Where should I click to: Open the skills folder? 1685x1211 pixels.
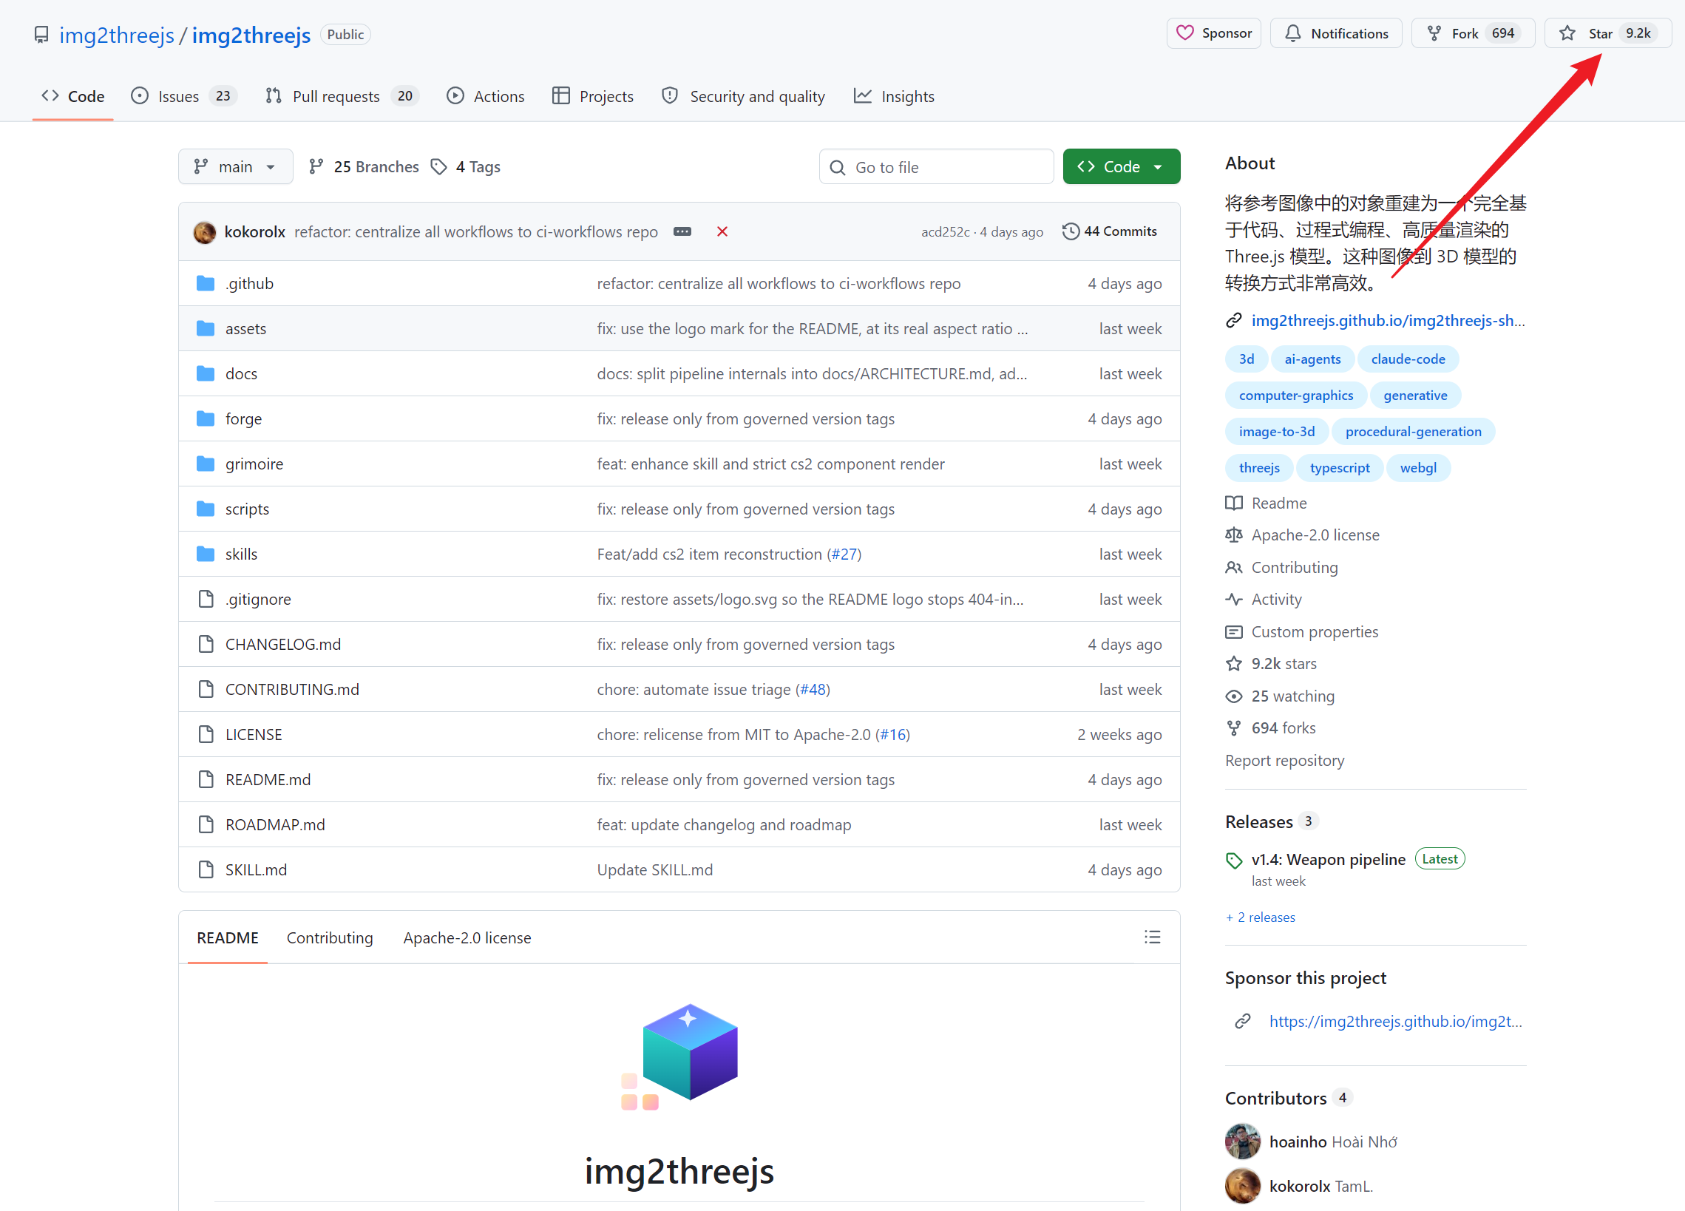pos(242,554)
